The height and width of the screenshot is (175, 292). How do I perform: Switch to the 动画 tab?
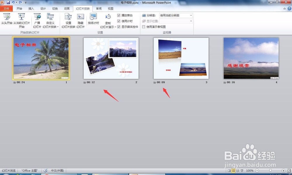pos(67,8)
